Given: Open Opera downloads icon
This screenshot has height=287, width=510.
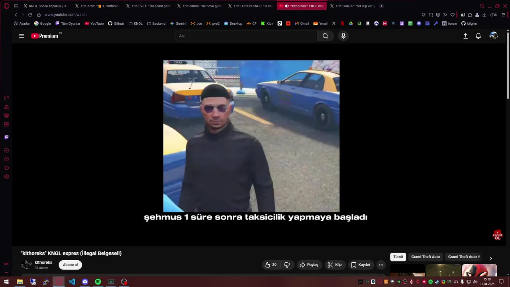Looking at the screenshot, I should point(484,15).
